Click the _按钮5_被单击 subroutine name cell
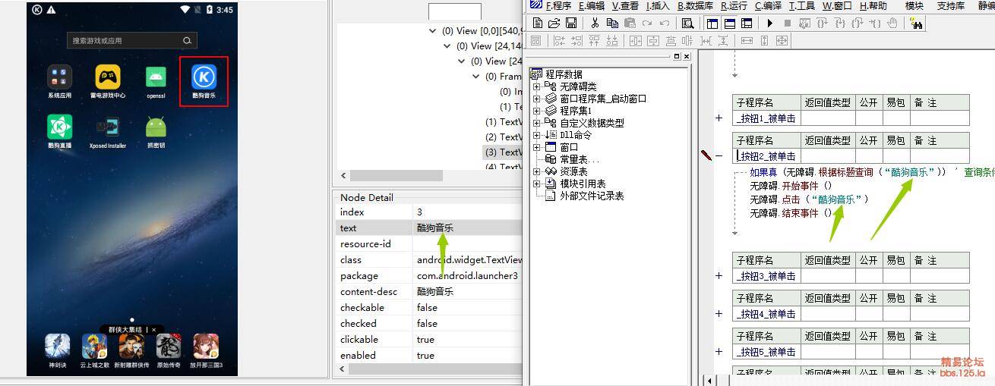 coord(767,352)
